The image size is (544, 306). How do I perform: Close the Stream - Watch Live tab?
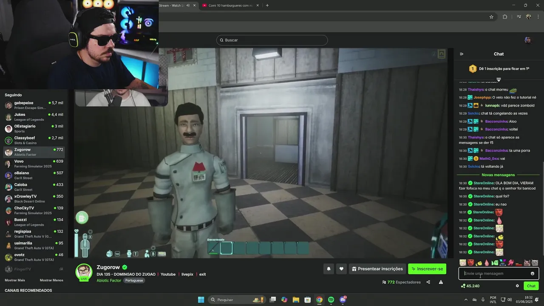click(x=195, y=6)
